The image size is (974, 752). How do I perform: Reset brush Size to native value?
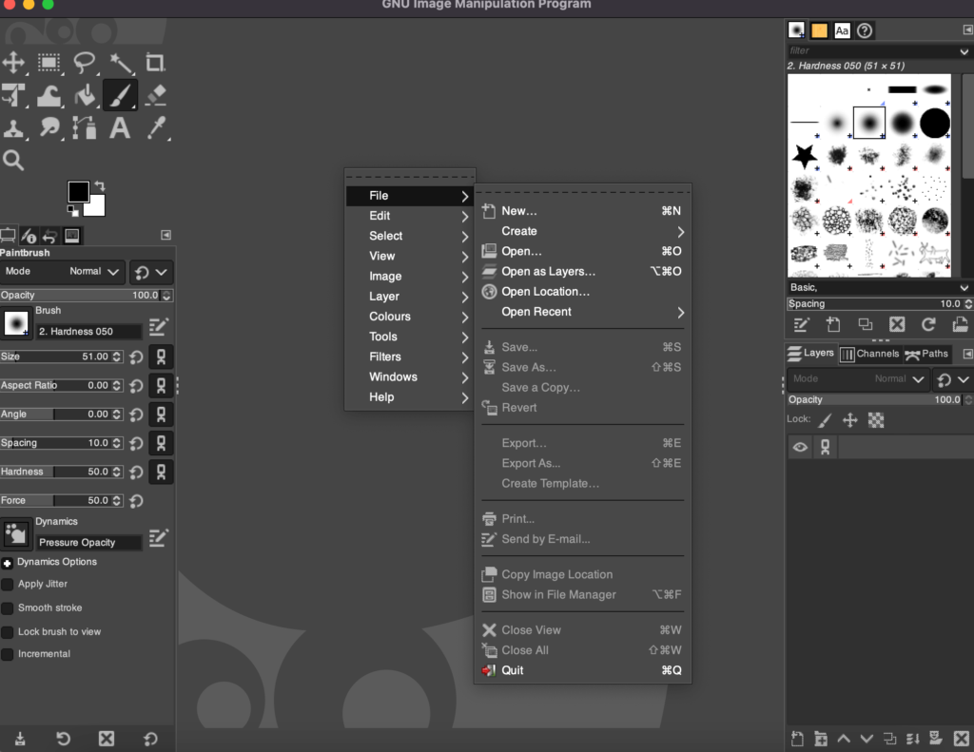(137, 357)
